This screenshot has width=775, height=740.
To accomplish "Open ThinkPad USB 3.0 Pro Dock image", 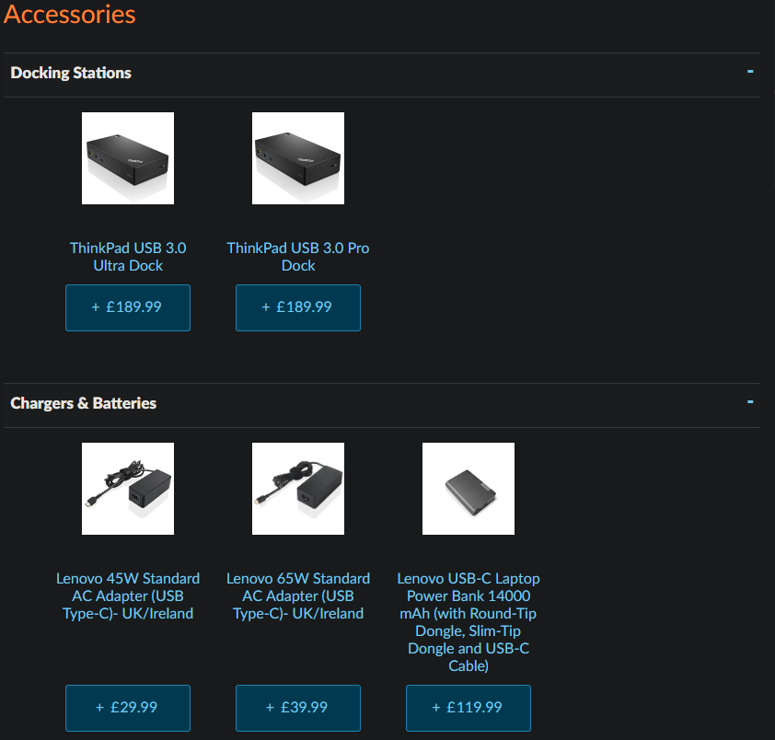I will tap(298, 158).
